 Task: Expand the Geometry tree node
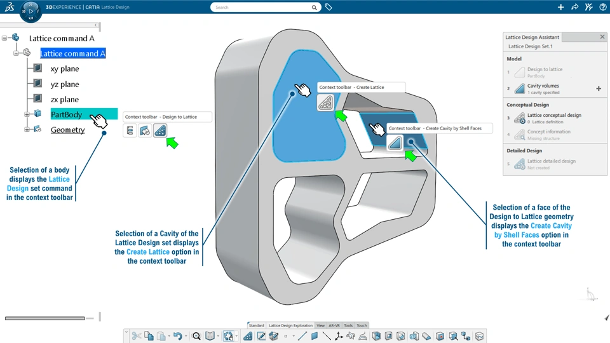[x=27, y=130]
